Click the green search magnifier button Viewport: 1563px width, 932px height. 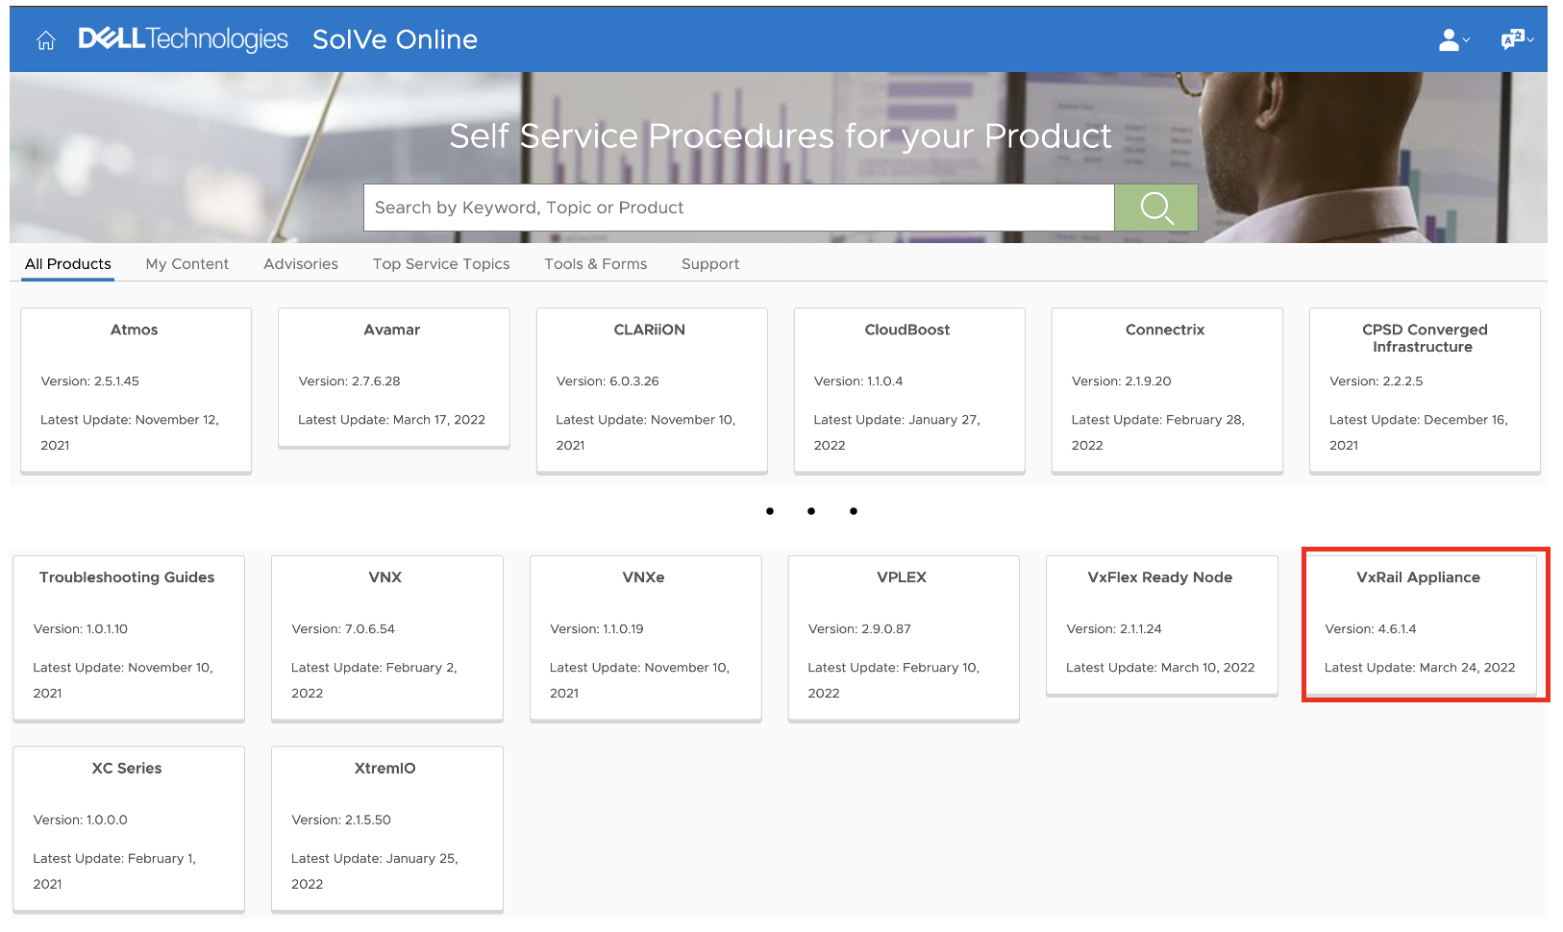(x=1155, y=208)
